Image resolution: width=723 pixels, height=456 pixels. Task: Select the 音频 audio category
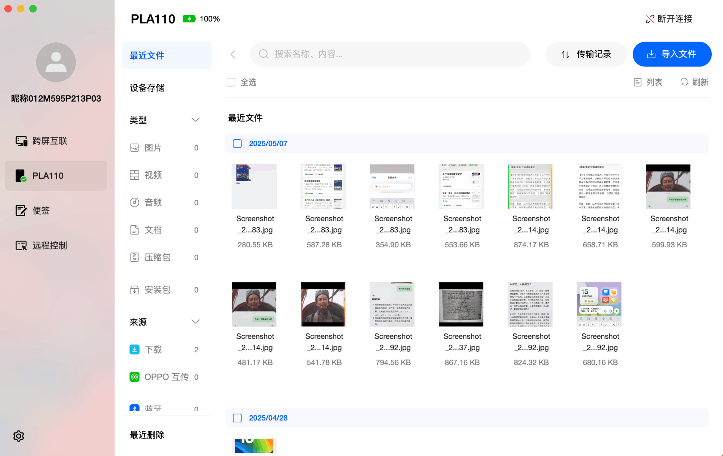(x=153, y=202)
